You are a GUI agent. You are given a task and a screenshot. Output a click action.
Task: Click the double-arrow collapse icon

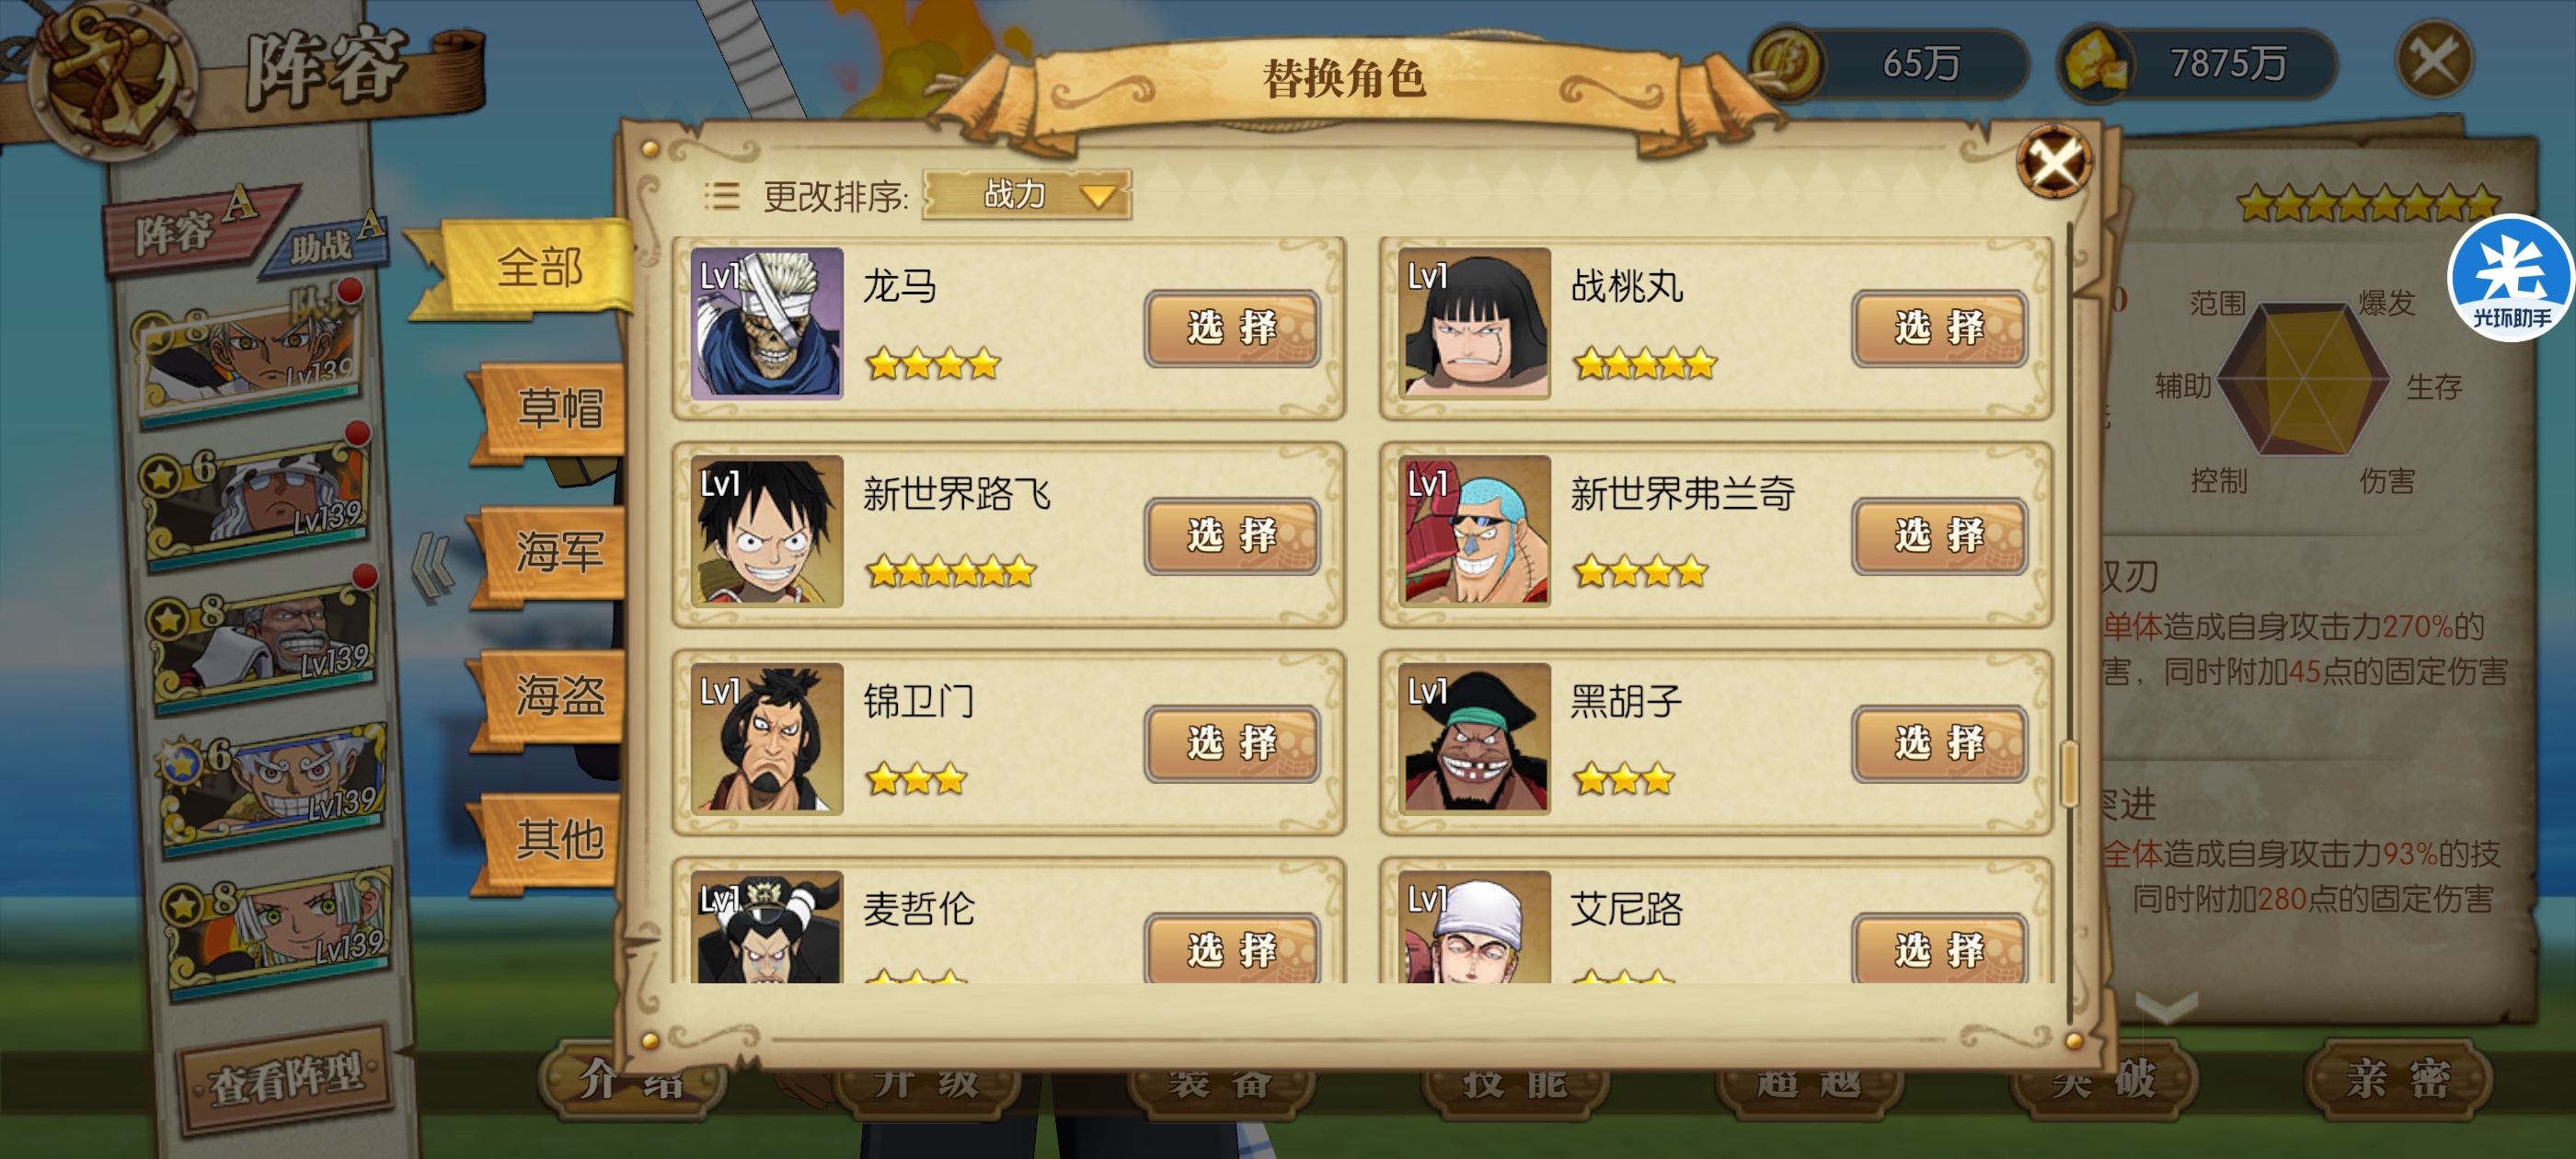click(x=432, y=568)
